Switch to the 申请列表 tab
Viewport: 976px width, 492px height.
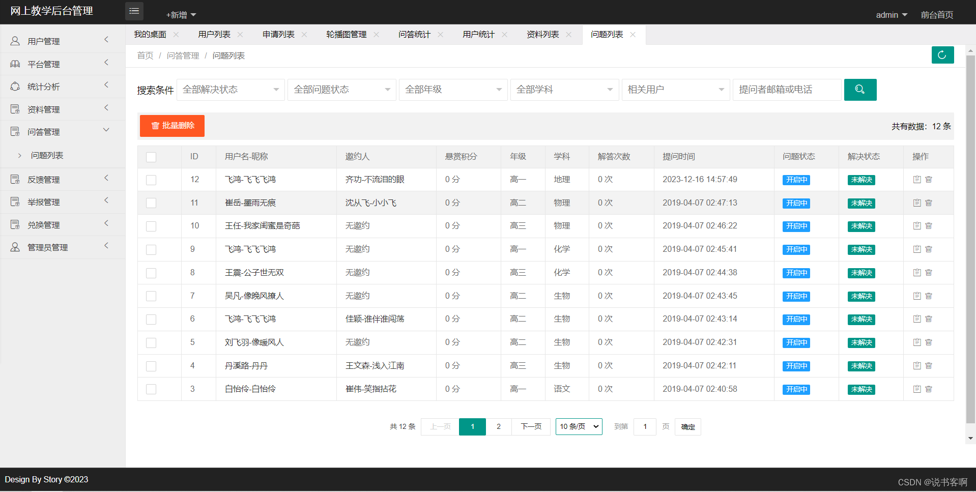[x=278, y=35]
